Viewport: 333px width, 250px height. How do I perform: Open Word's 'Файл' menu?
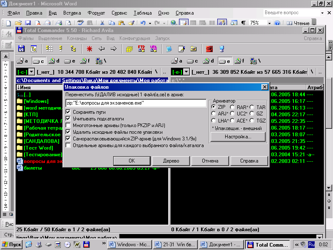14,13
